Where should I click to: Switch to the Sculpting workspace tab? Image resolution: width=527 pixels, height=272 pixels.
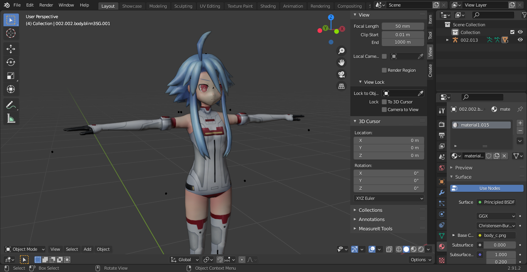coord(183,6)
